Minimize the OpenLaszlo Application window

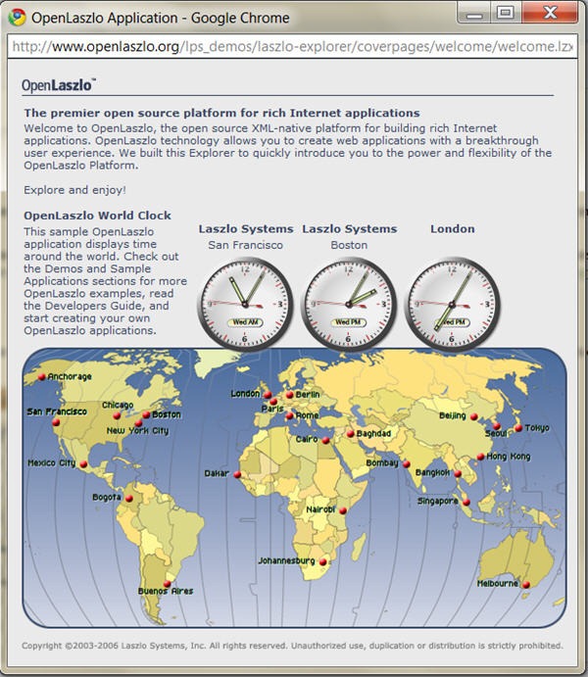474,13
